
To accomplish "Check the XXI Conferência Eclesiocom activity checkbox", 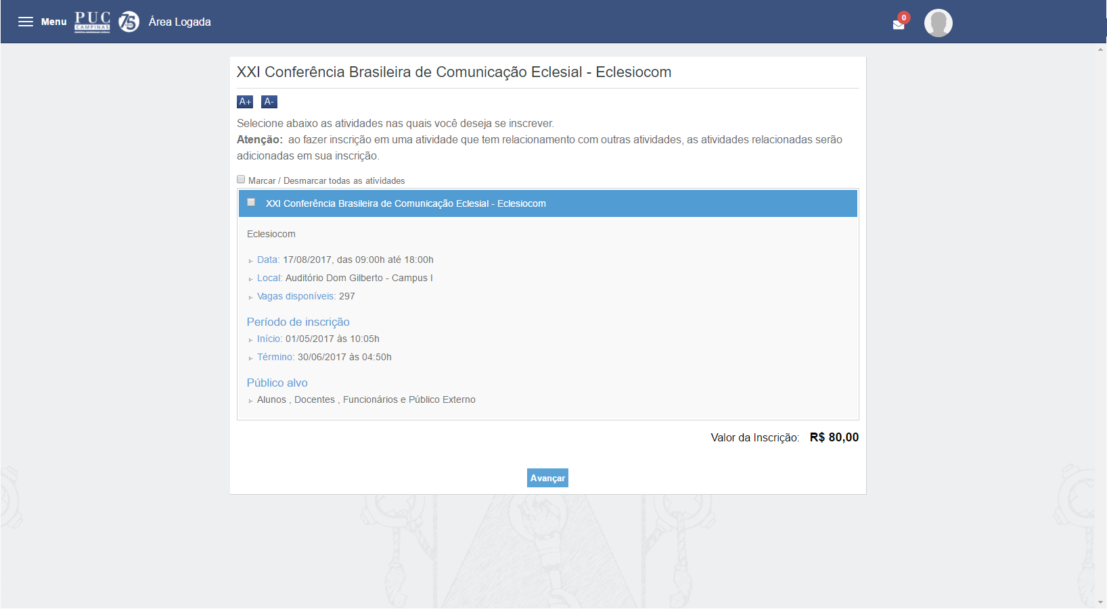I will [x=251, y=202].
